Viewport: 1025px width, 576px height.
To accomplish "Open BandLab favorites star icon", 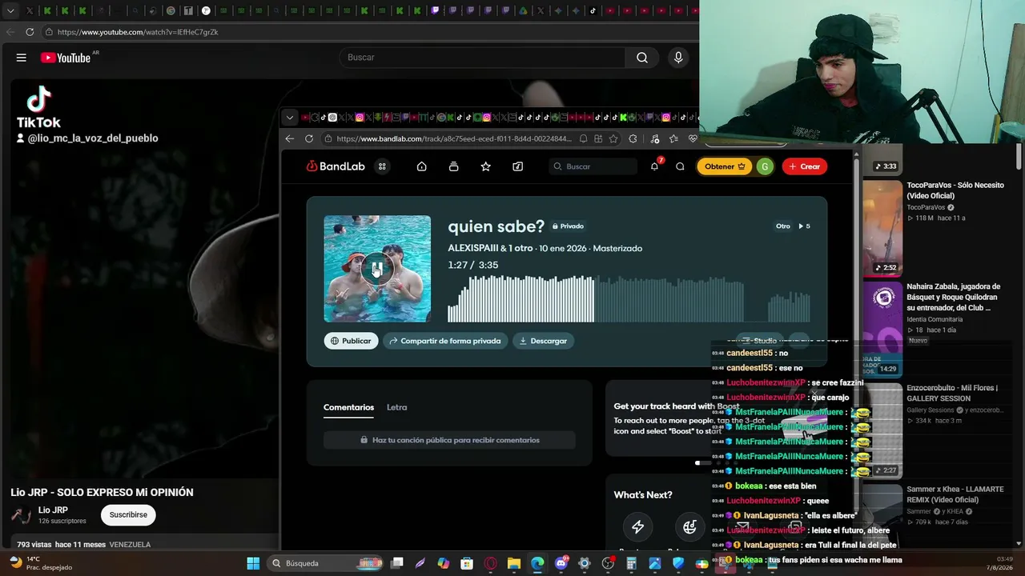I will 485,166.
